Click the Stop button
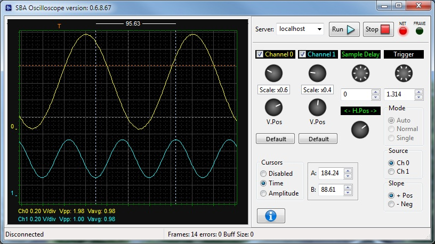Image resolution: width=435 pixels, height=244 pixels. coord(378,29)
